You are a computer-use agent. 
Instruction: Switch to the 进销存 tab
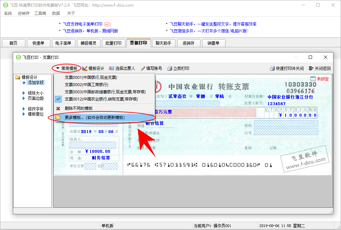189,43
